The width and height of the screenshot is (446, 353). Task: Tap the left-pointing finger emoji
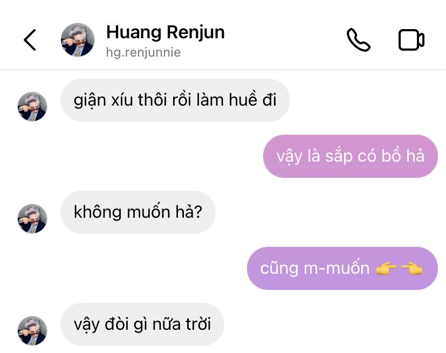(411, 268)
